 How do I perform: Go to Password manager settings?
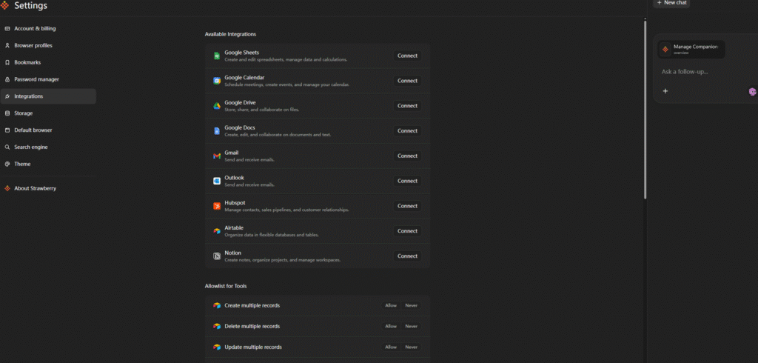[x=36, y=79]
